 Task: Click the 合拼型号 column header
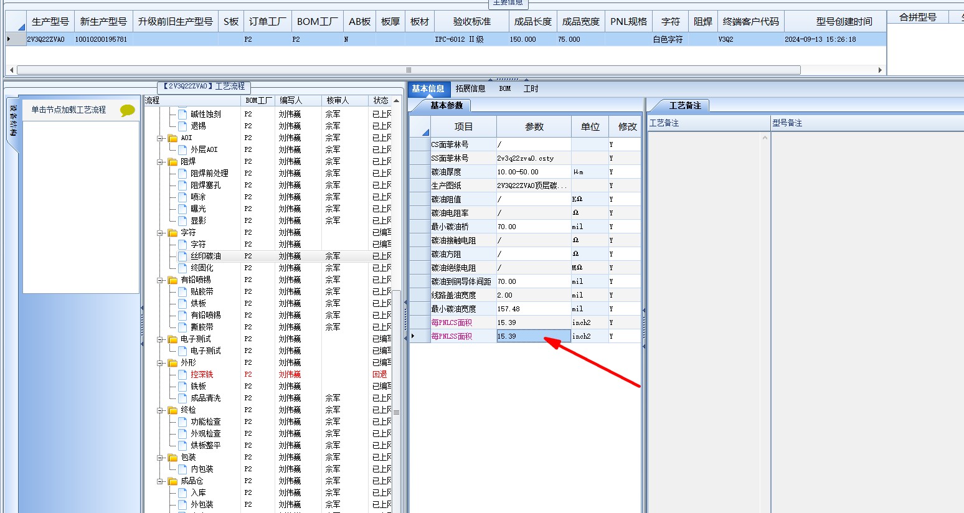coord(917,17)
